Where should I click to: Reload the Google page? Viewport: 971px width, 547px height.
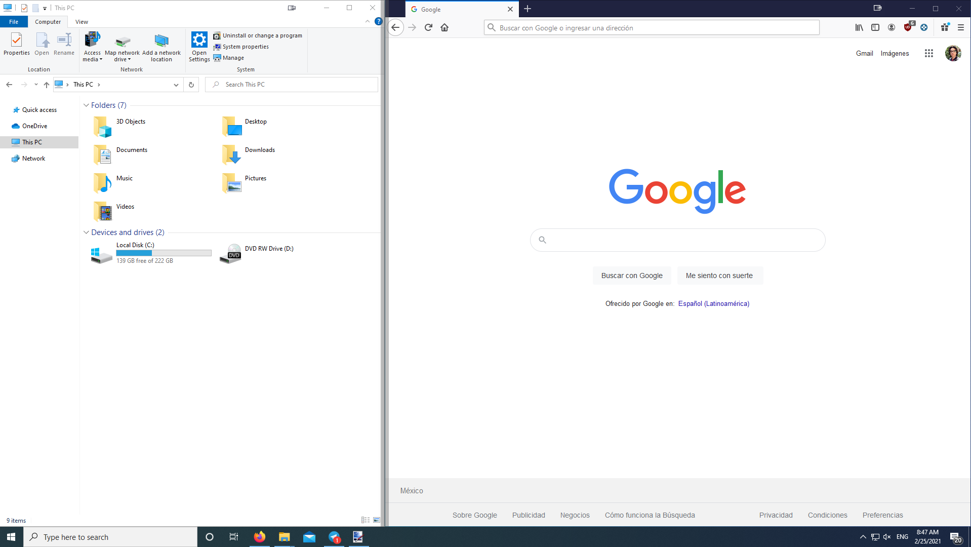[428, 28]
